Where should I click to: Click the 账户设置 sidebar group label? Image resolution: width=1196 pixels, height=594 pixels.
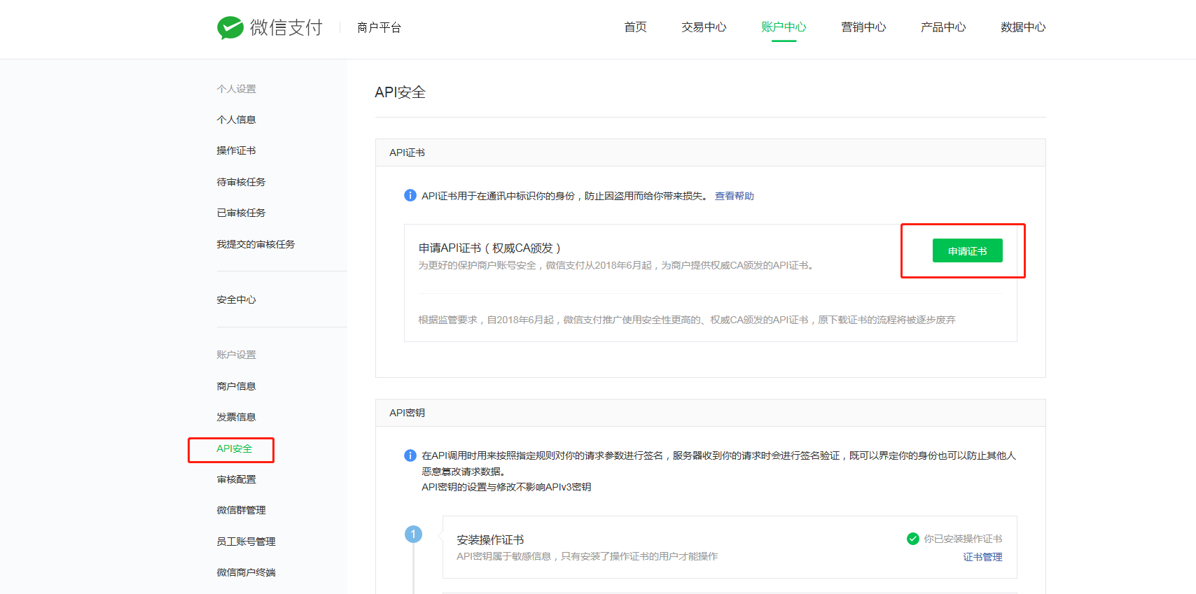(237, 355)
